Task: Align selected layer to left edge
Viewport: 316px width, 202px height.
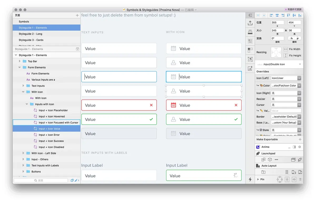Action: [271, 16]
